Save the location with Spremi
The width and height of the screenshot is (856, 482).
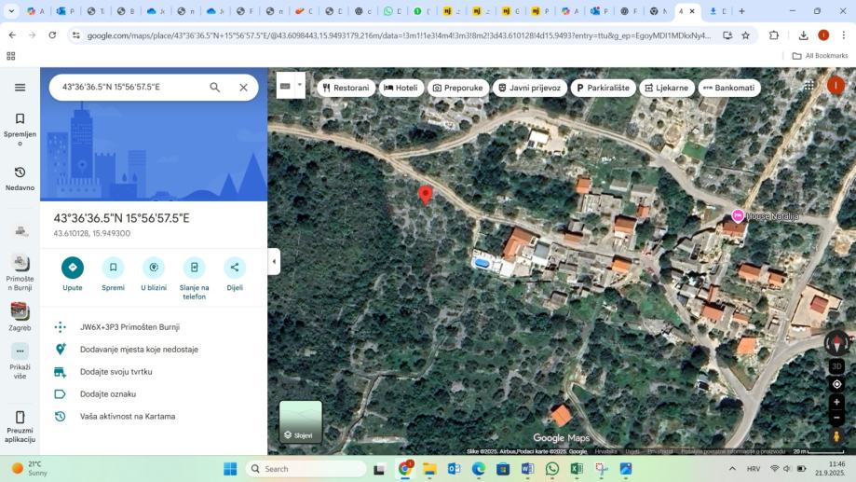click(113, 274)
